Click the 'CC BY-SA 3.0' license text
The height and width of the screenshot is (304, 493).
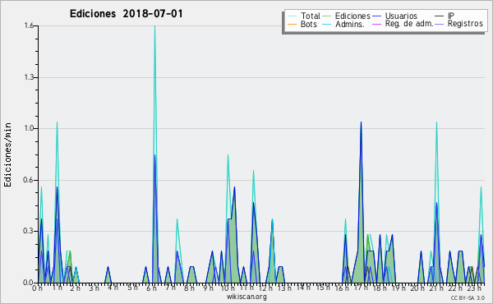pyautogui.click(x=468, y=297)
